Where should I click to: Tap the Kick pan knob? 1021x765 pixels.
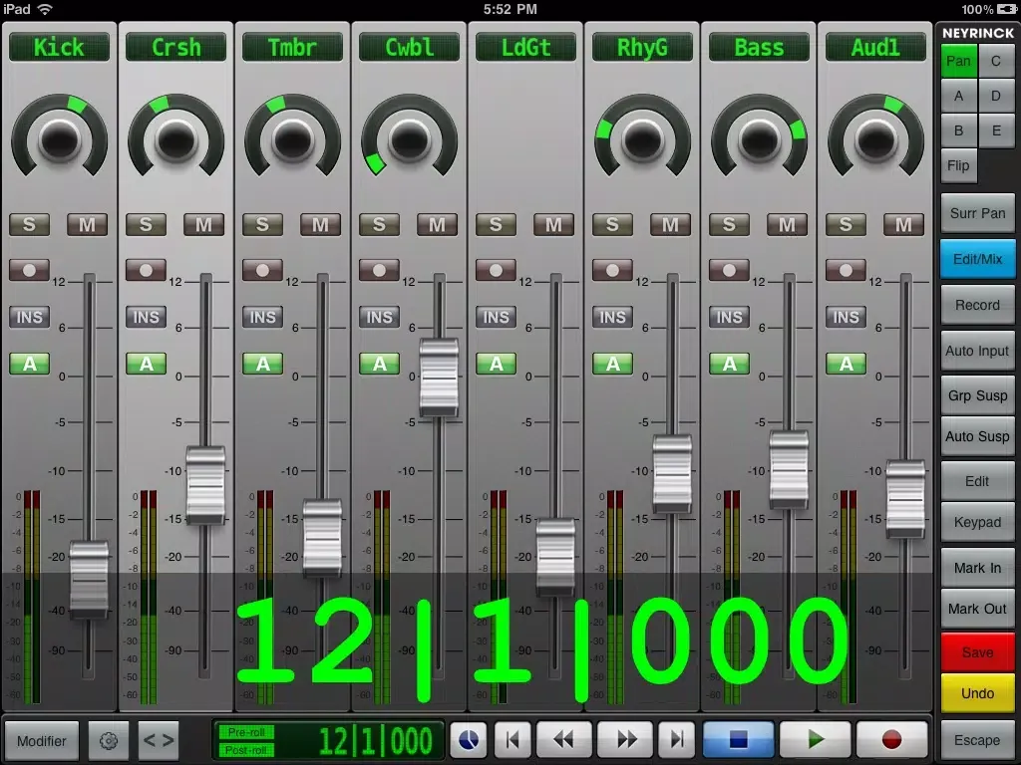(x=59, y=138)
